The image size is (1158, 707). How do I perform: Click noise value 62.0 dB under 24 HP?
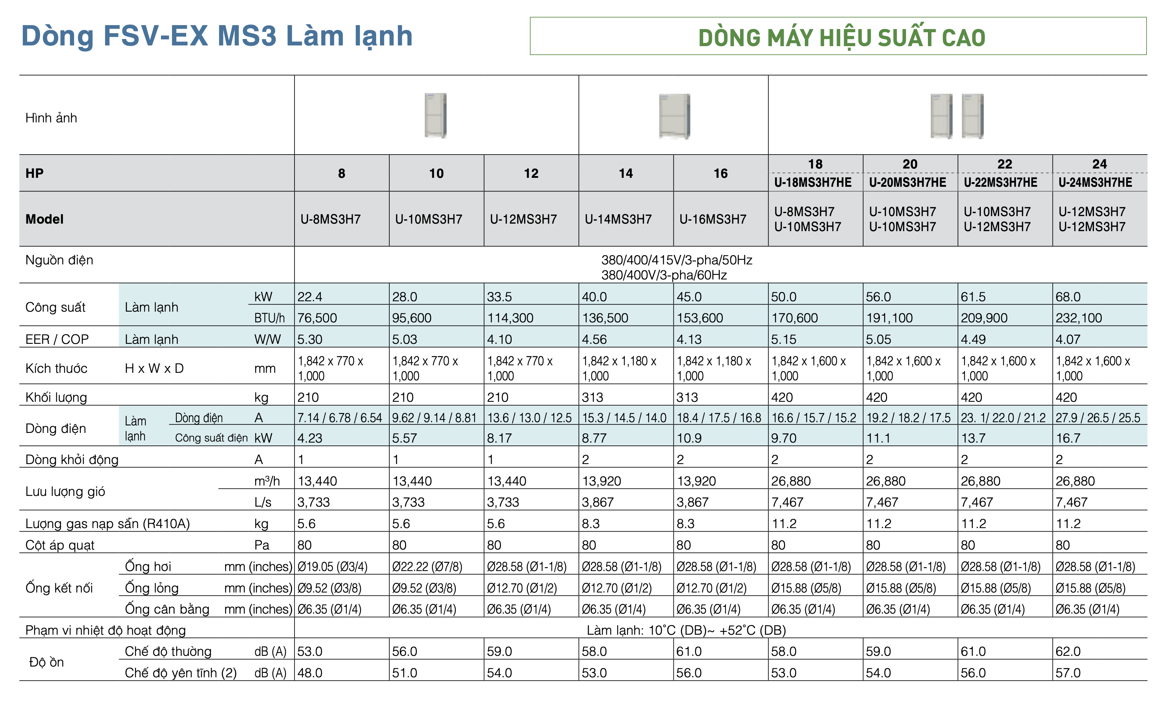click(x=1068, y=652)
